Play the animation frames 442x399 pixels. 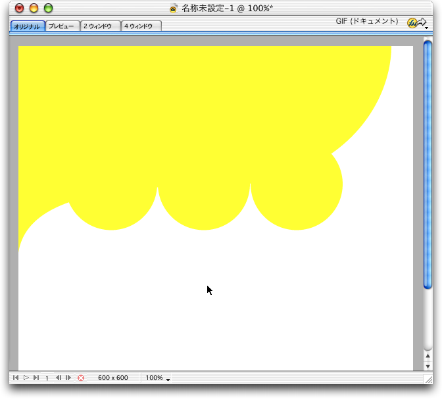(x=26, y=377)
